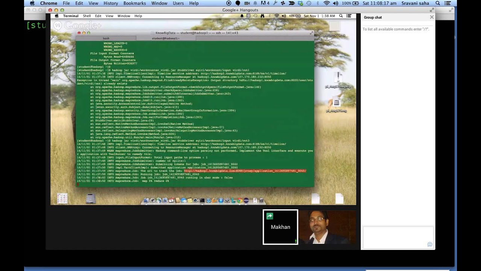Screen dimensions: 481x271
Task: Open the Time Machine status icon
Action: point(309,3)
